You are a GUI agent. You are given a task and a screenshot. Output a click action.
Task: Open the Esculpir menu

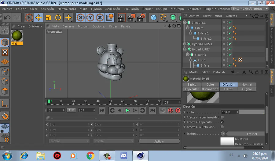[x=162, y=9]
